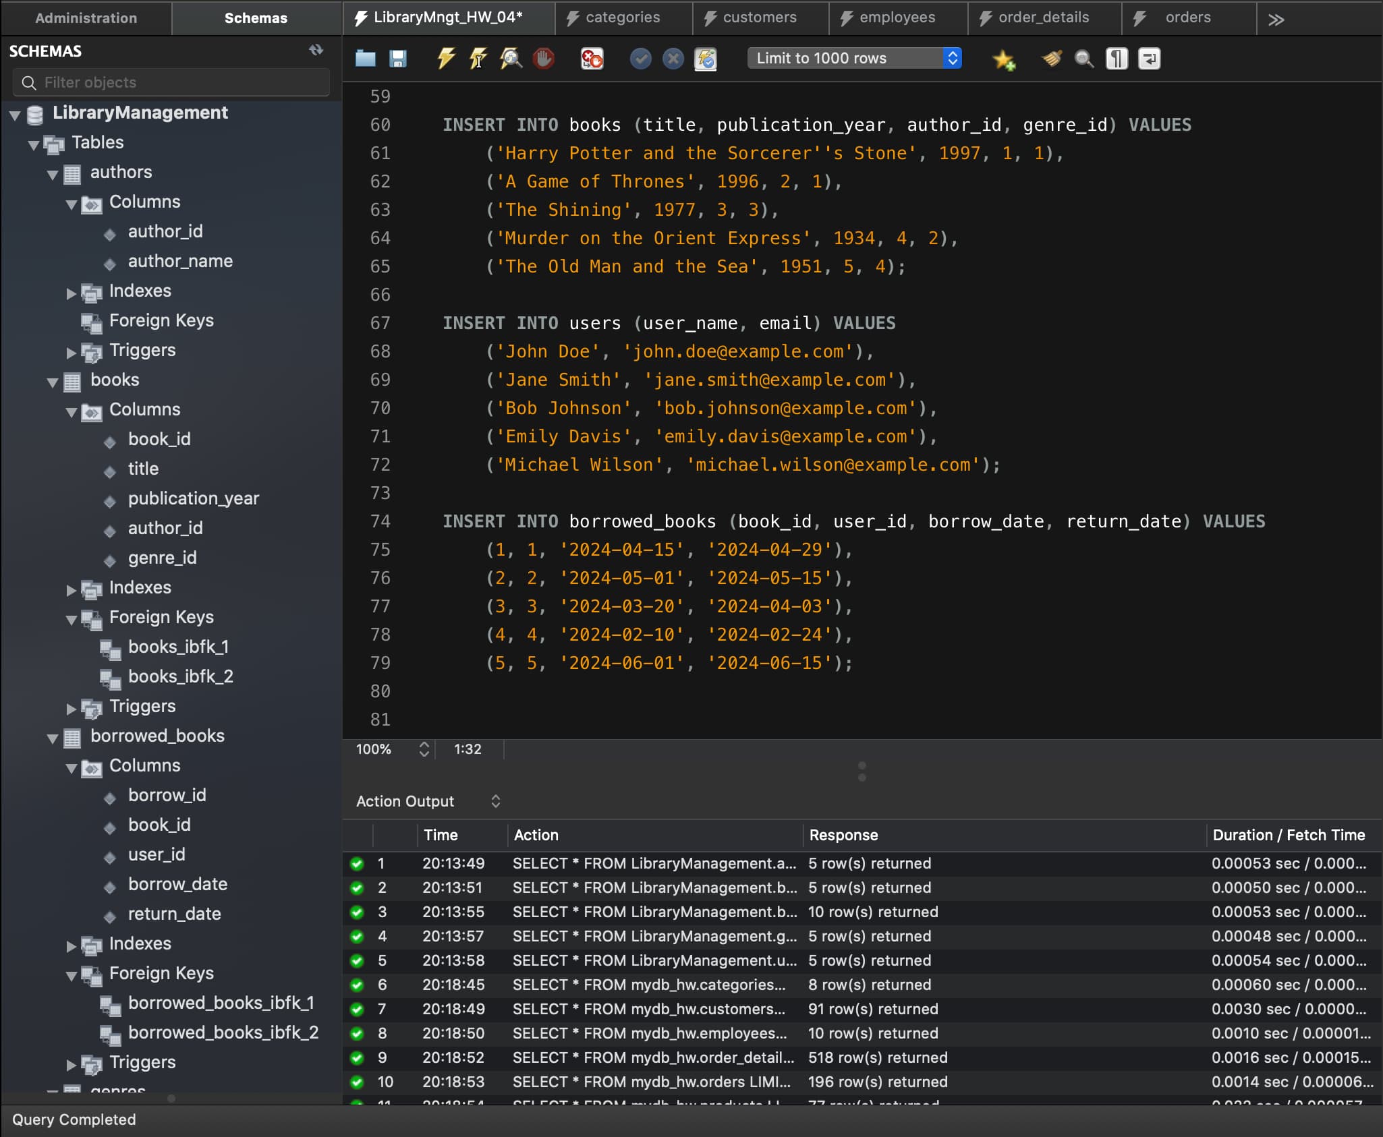Click the refresh schemas icon button

316,50
